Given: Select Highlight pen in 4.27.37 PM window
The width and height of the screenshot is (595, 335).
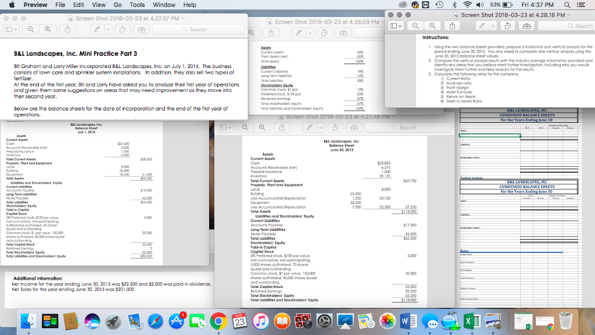Looking at the screenshot, I should click(x=98, y=29).
